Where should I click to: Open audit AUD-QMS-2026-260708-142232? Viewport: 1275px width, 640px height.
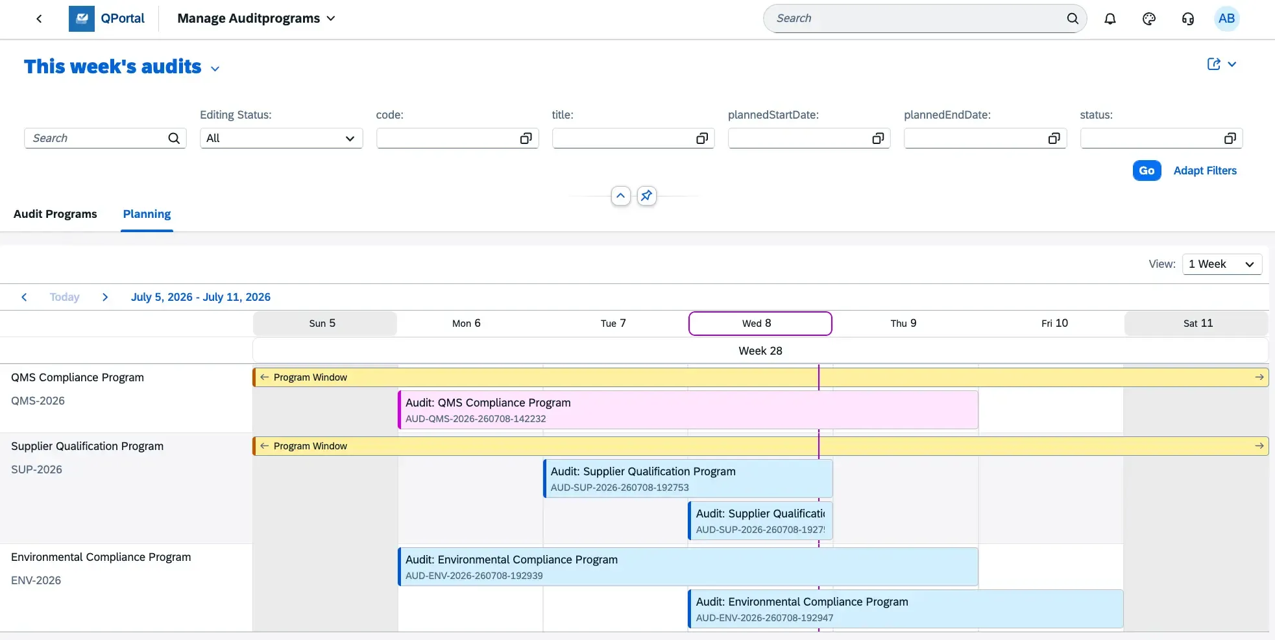click(688, 410)
